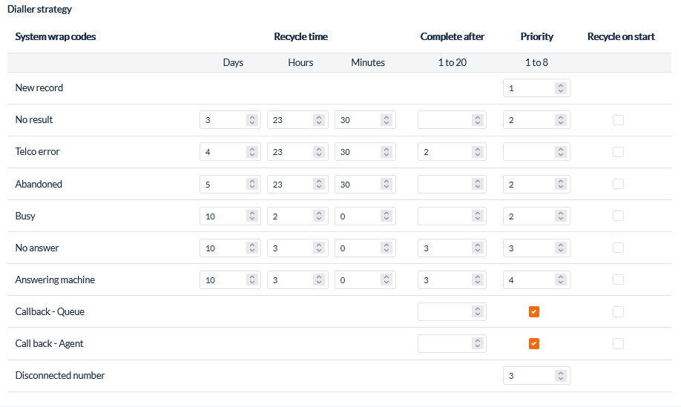Enable Recycle on start for No result
Image resolution: width=681 pixels, height=407 pixels.
(618, 120)
